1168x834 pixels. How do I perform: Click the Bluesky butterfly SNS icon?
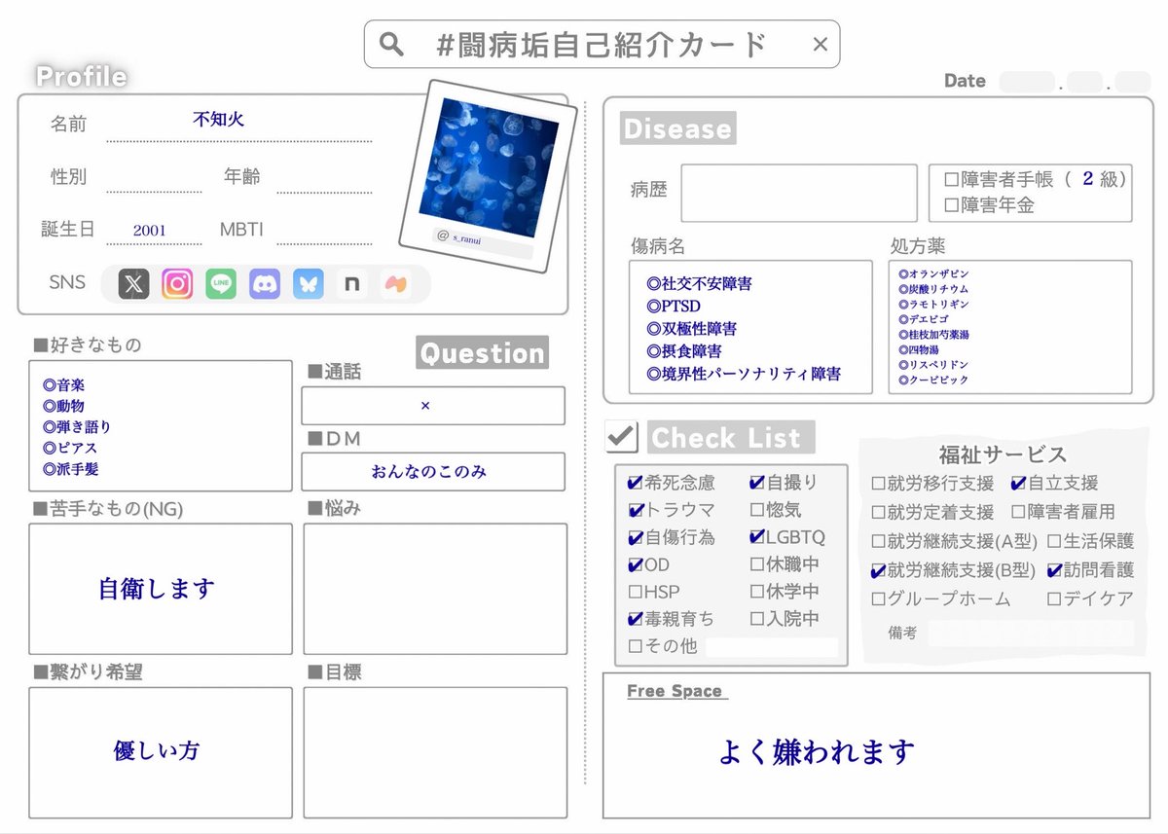(x=309, y=284)
